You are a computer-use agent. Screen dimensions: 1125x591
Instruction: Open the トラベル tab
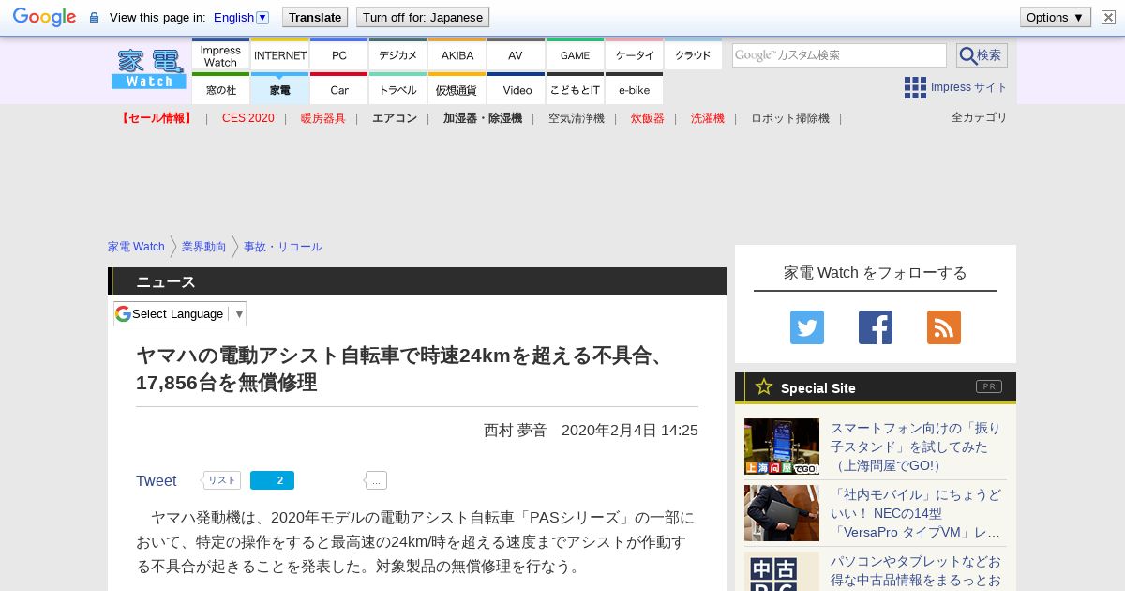398,89
